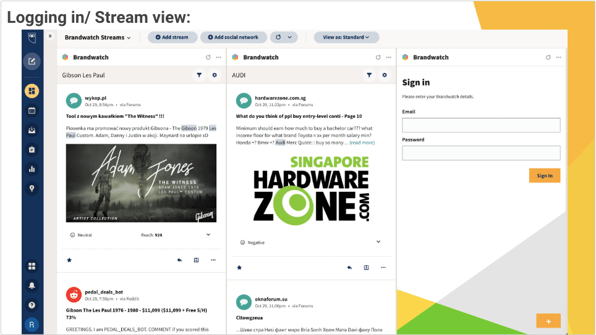Click the Add stream button
Screen dimensions: 596x335
(172, 38)
